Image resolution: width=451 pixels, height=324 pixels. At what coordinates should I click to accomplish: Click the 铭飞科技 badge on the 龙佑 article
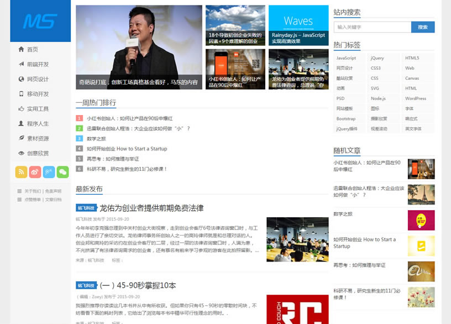[86, 208]
